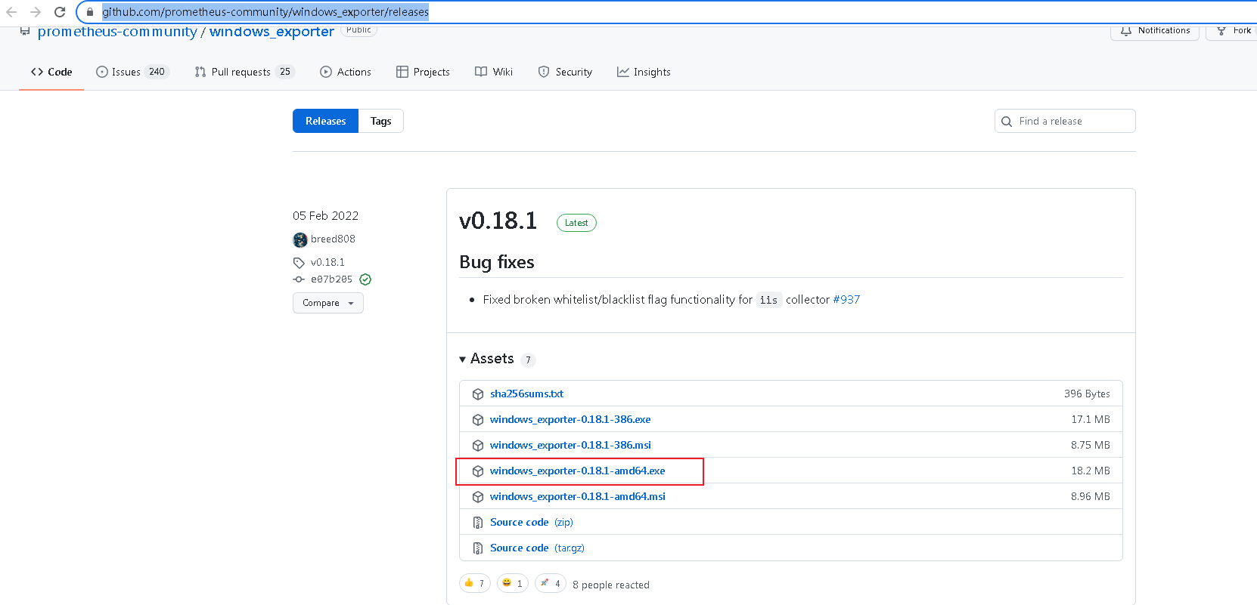Open commit e07b205
The width and height of the screenshot is (1257, 605).
click(x=331, y=279)
